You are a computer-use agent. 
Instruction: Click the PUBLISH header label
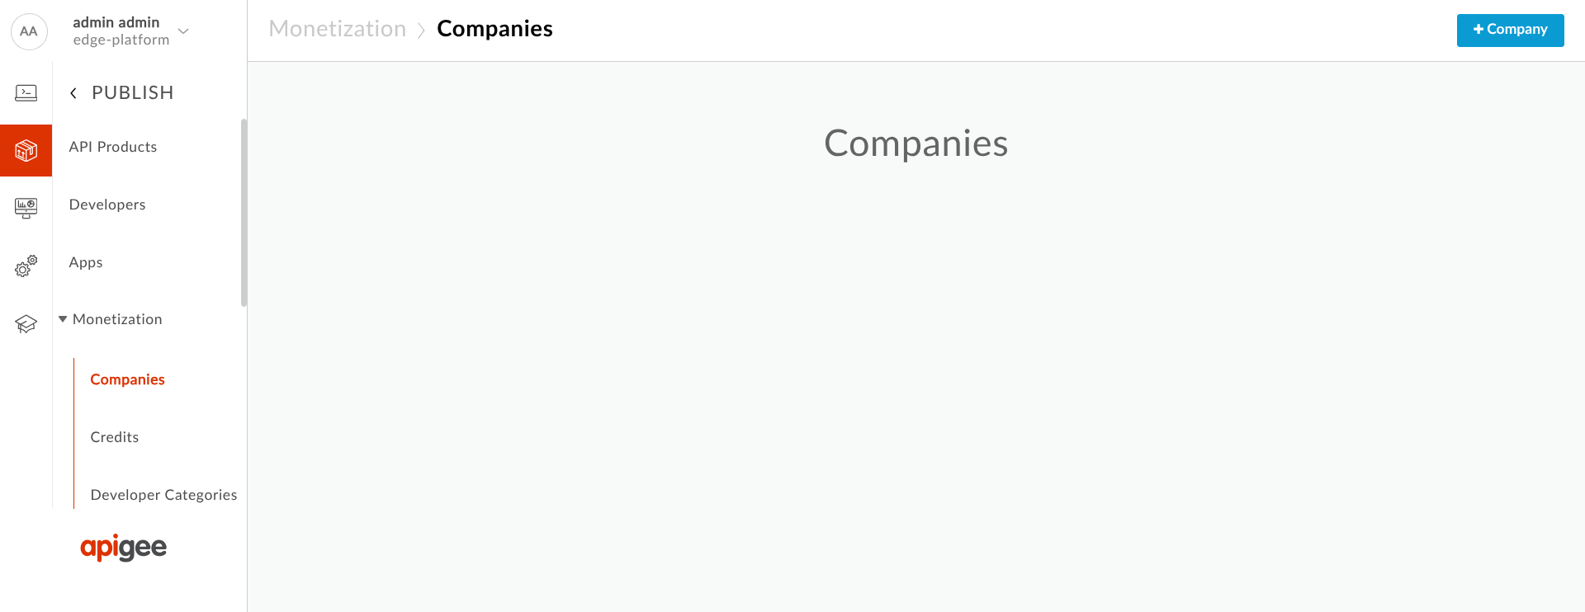click(x=133, y=92)
